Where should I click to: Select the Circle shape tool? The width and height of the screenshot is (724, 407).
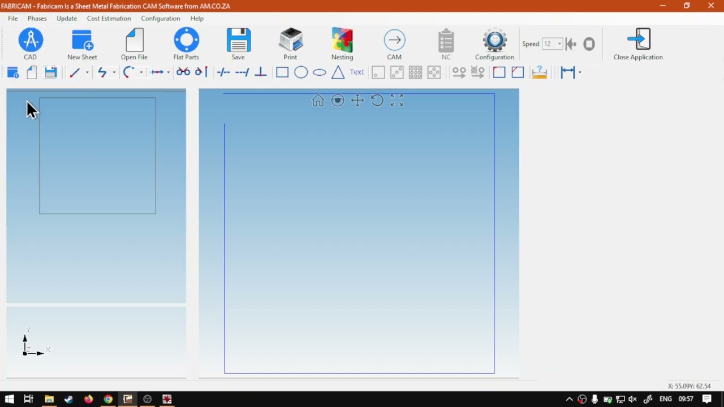[301, 72]
